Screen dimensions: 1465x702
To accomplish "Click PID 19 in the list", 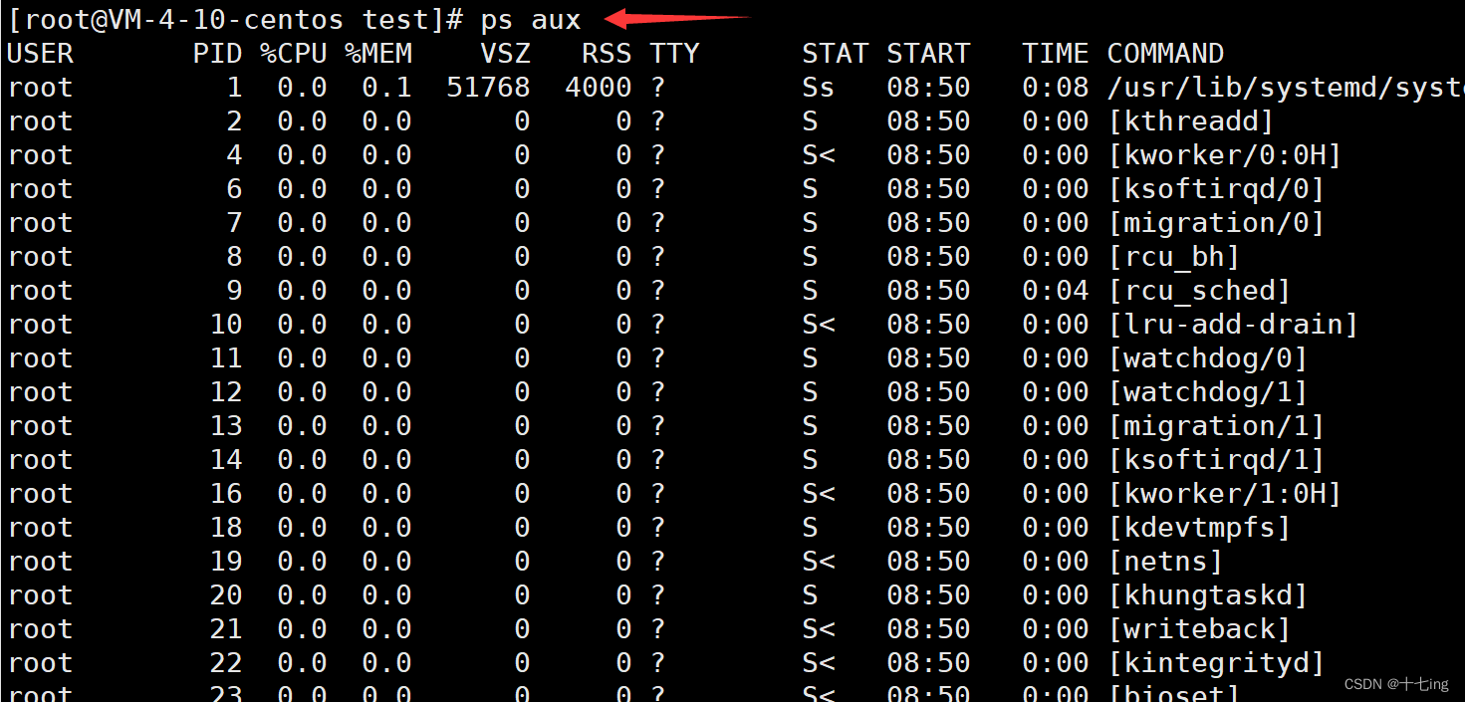I will point(226,562).
